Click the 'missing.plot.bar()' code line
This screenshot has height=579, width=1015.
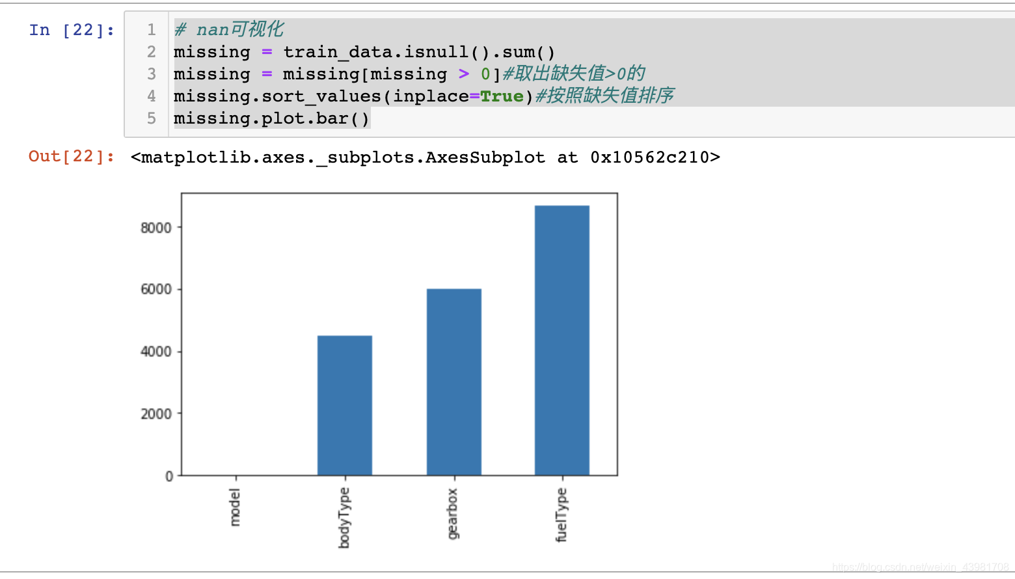(x=271, y=118)
